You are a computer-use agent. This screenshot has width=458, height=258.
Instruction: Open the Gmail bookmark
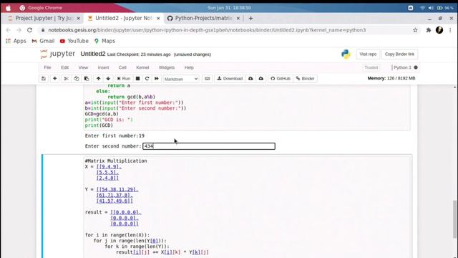click(43, 41)
